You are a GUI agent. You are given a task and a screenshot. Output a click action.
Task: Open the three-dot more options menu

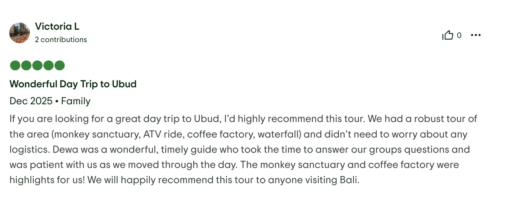pos(475,35)
